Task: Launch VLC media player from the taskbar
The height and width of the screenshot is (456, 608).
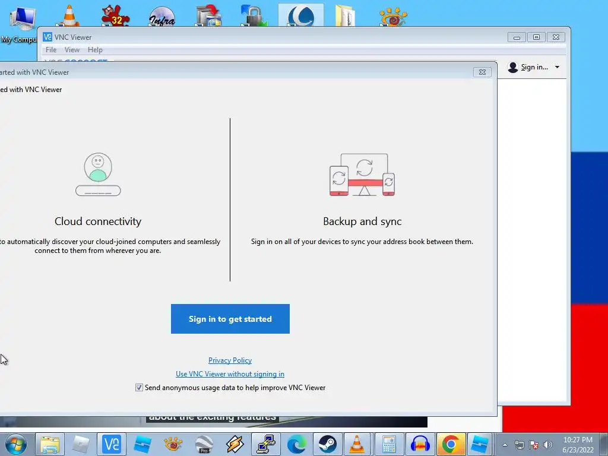Action: click(x=357, y=444)
